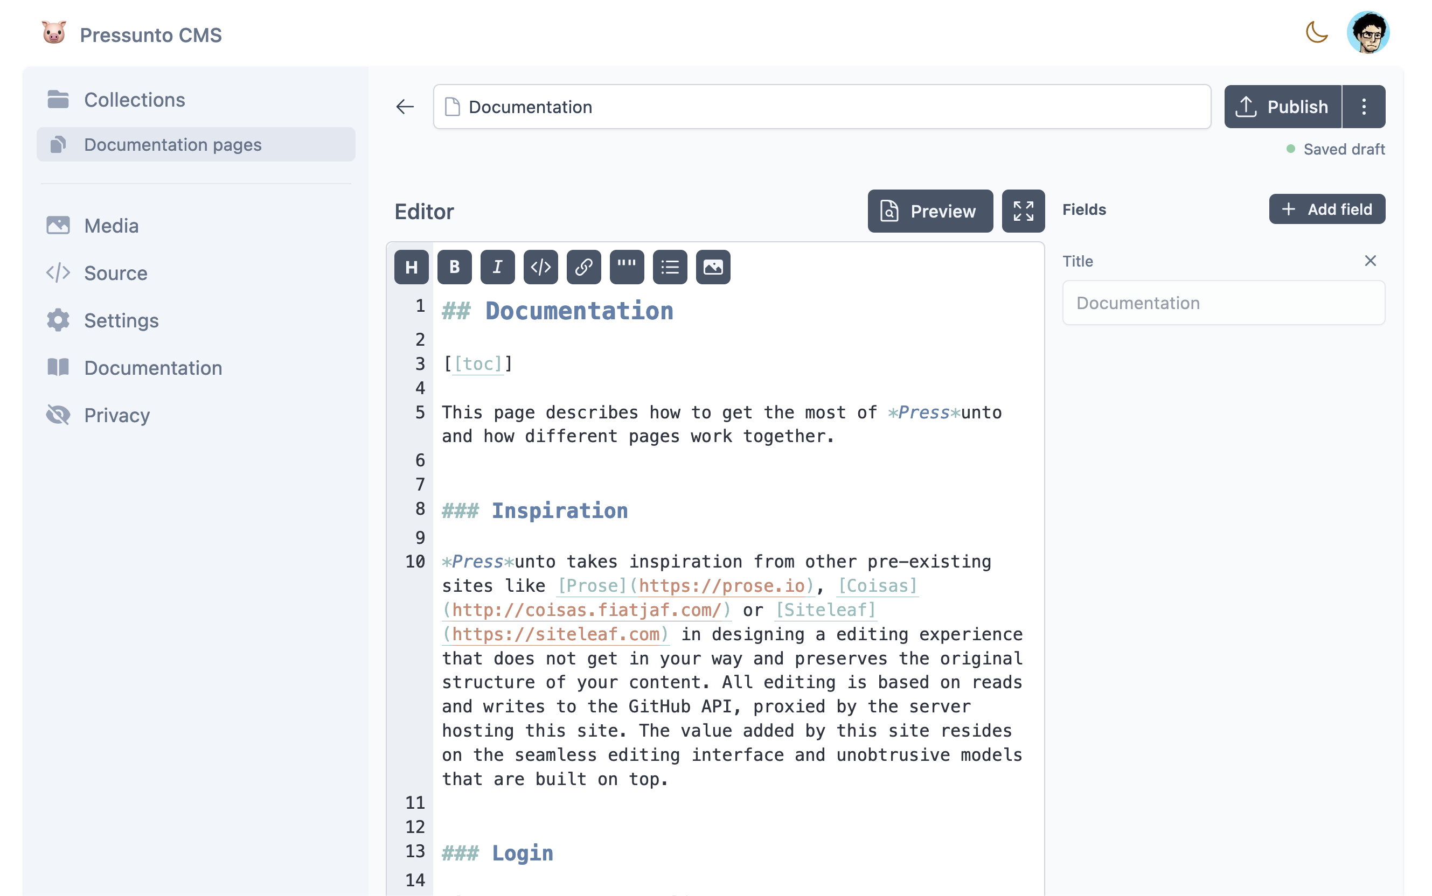Toggle dark mode with the moon icon
The image size is (1432, 896).
[1316, 33]
